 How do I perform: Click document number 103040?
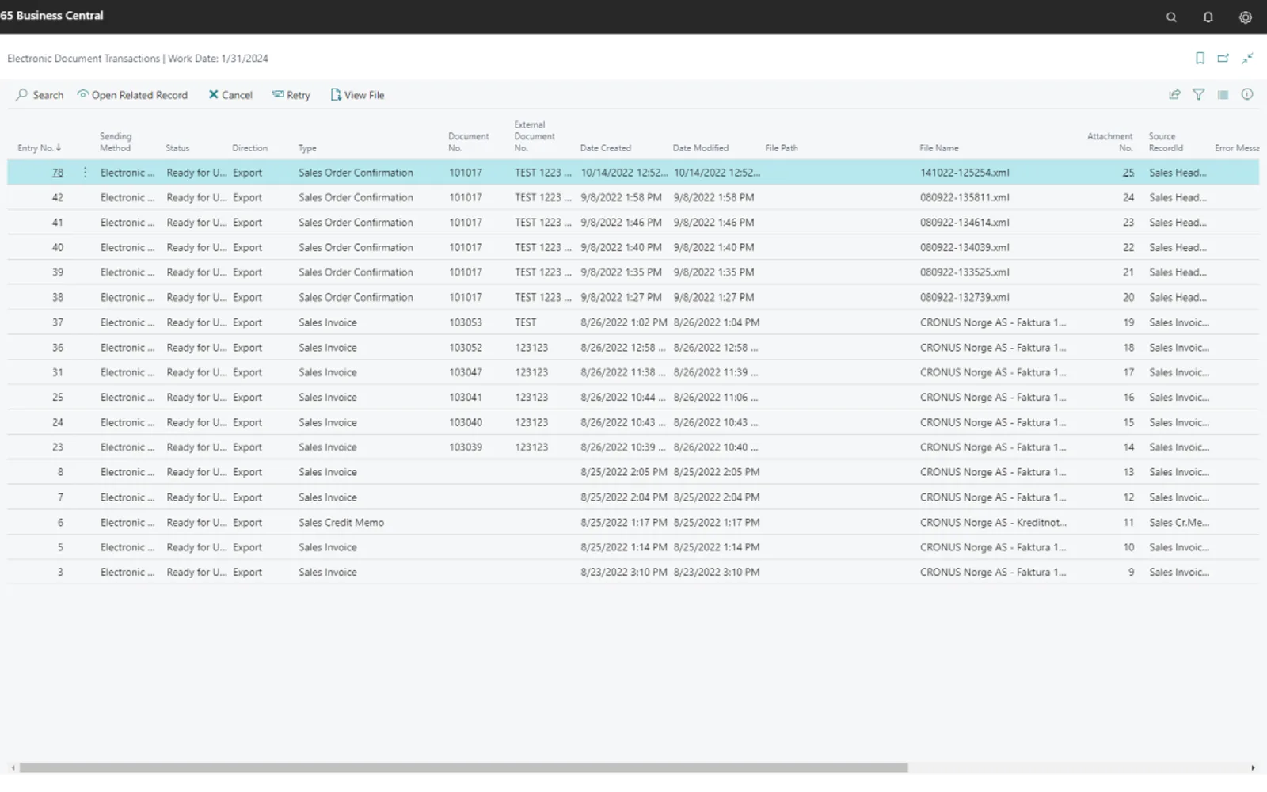pyautogui.click(x=466, y=422)
